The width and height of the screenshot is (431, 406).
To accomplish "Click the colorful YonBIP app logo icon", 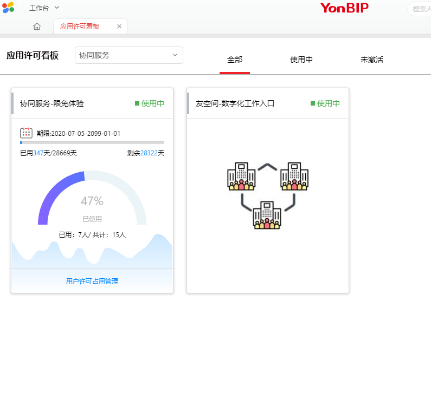I will pos(8,8).
